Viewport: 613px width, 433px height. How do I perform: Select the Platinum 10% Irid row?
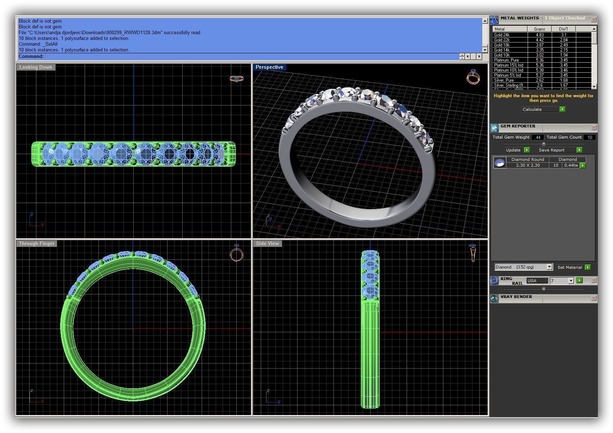tap(542, 70)
